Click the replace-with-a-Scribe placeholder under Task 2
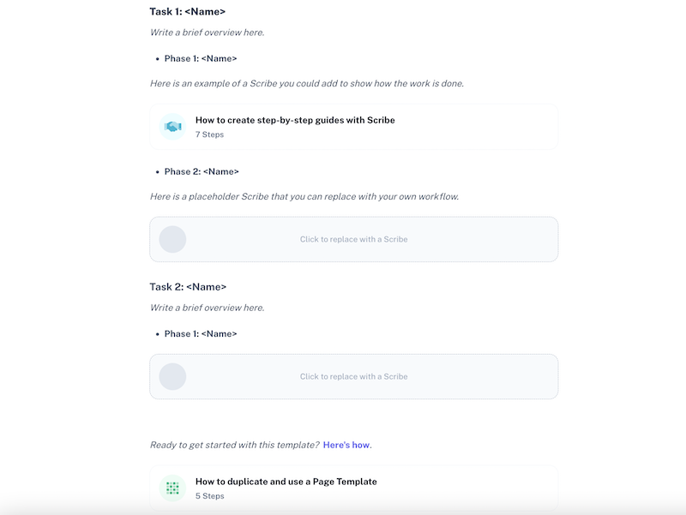This screenshot has height=515, width=686. point(354,375)
